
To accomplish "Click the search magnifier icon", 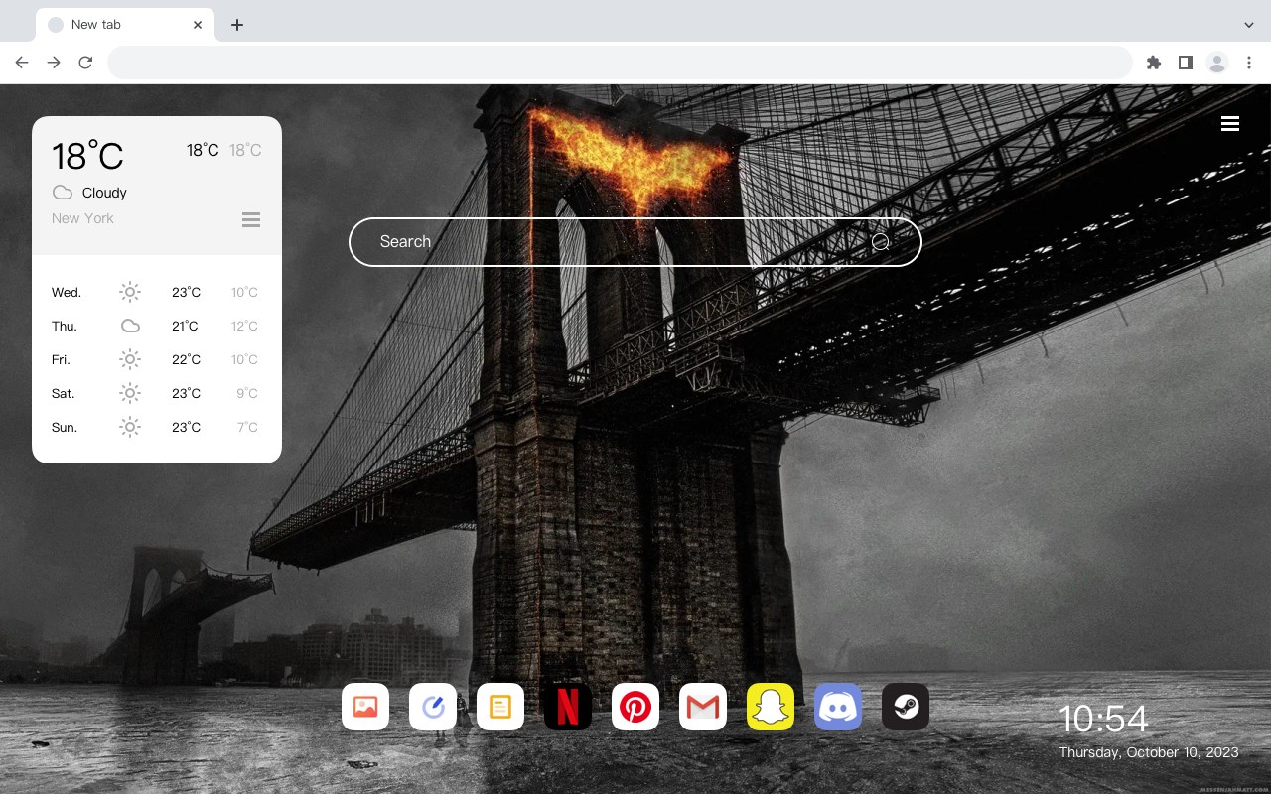I will point(880,242).
